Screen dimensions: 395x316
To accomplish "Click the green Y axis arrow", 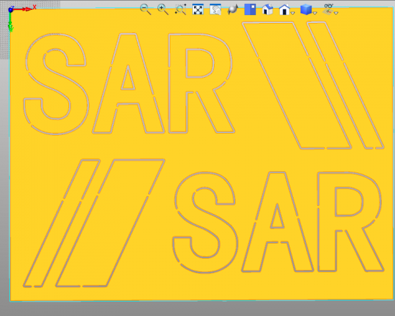I will pos(11,24).
